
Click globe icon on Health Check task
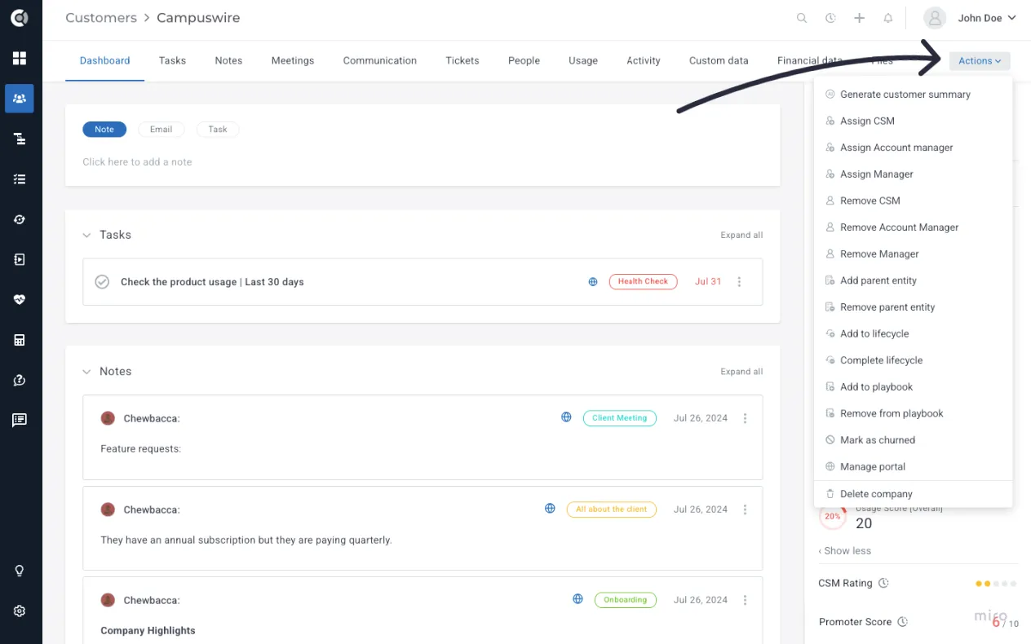[593, 282]
